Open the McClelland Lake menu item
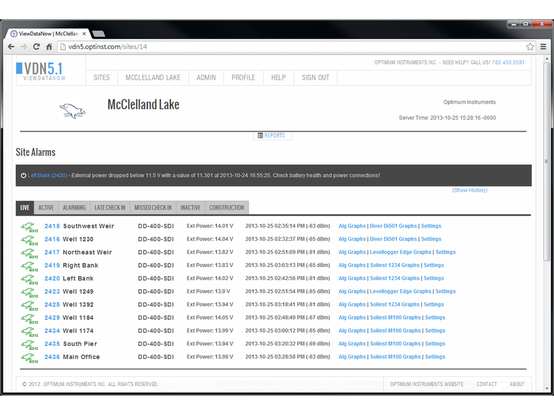Screen dimensions: 554x415 153,77
